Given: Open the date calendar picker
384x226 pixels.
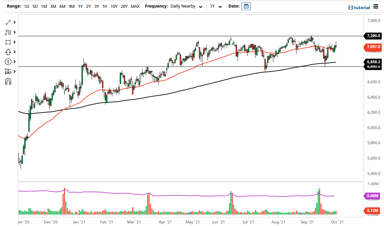Looking at the screenshot, I should click(246, 6).
